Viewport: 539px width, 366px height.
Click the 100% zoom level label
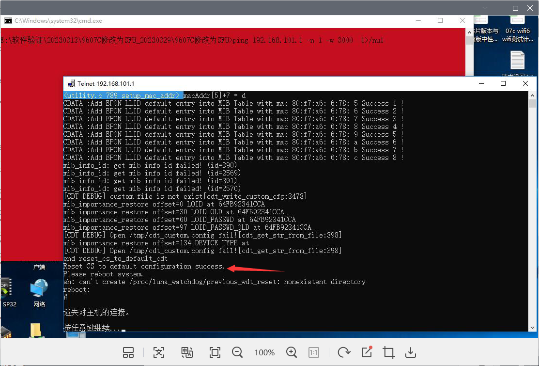tap(264, 352)
